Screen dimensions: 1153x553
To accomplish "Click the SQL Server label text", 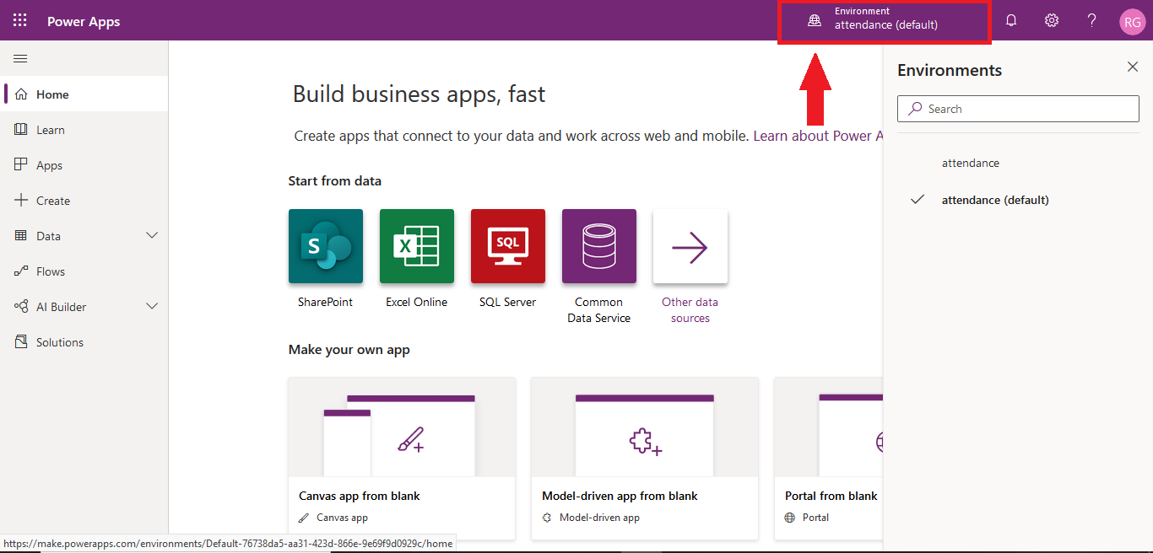I will pyautogui.click(x=508, y=302).
